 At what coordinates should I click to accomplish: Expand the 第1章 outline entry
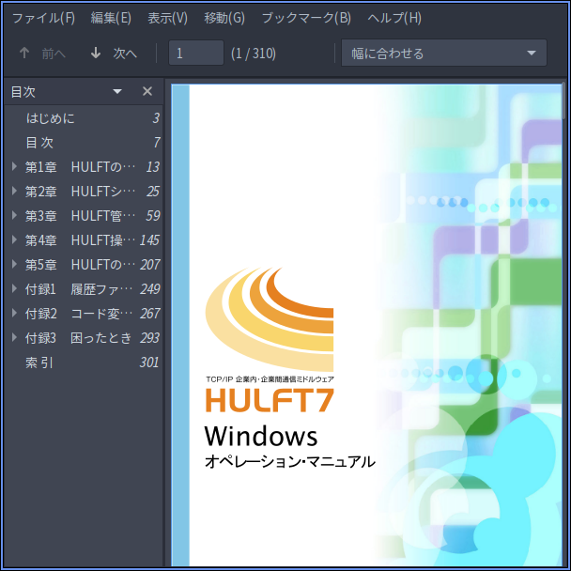pos(14,167)
